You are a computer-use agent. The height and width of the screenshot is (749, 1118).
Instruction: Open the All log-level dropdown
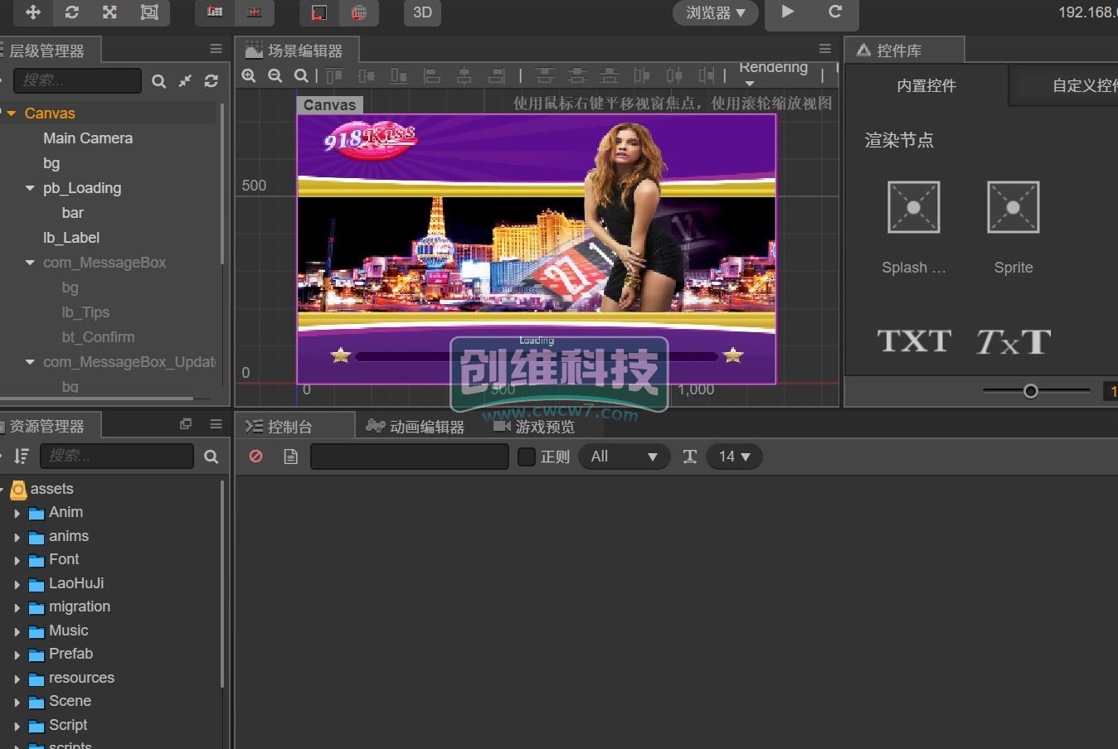coord(625,457)
